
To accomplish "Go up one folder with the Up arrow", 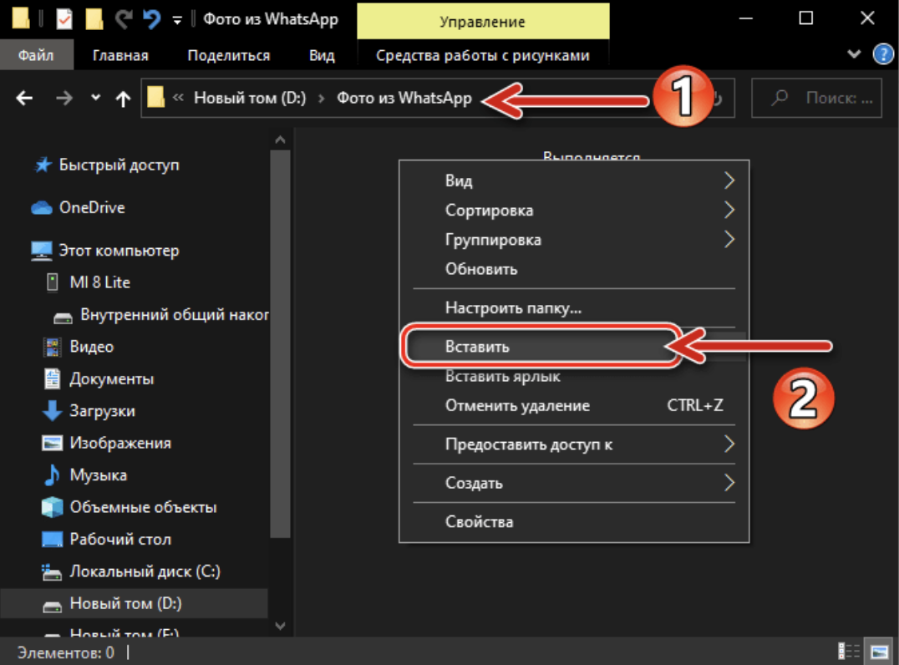I will click(123, 99).
